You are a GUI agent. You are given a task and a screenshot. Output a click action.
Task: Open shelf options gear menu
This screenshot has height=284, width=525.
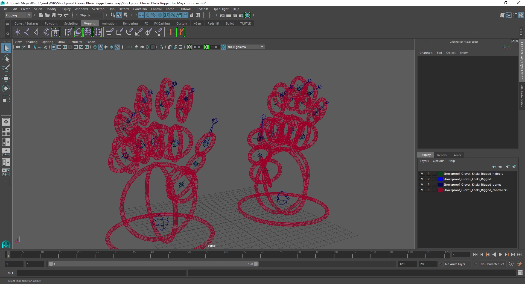point(8,34)
